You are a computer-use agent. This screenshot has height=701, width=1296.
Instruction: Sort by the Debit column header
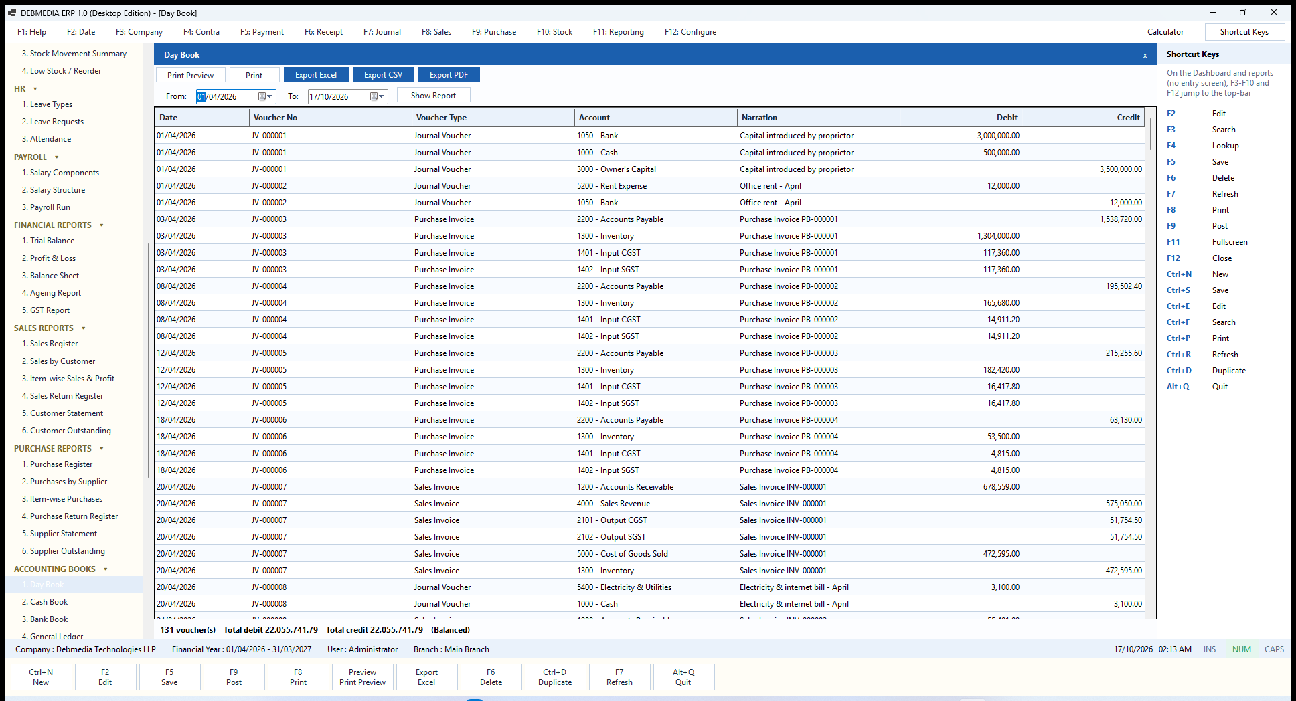961,118
